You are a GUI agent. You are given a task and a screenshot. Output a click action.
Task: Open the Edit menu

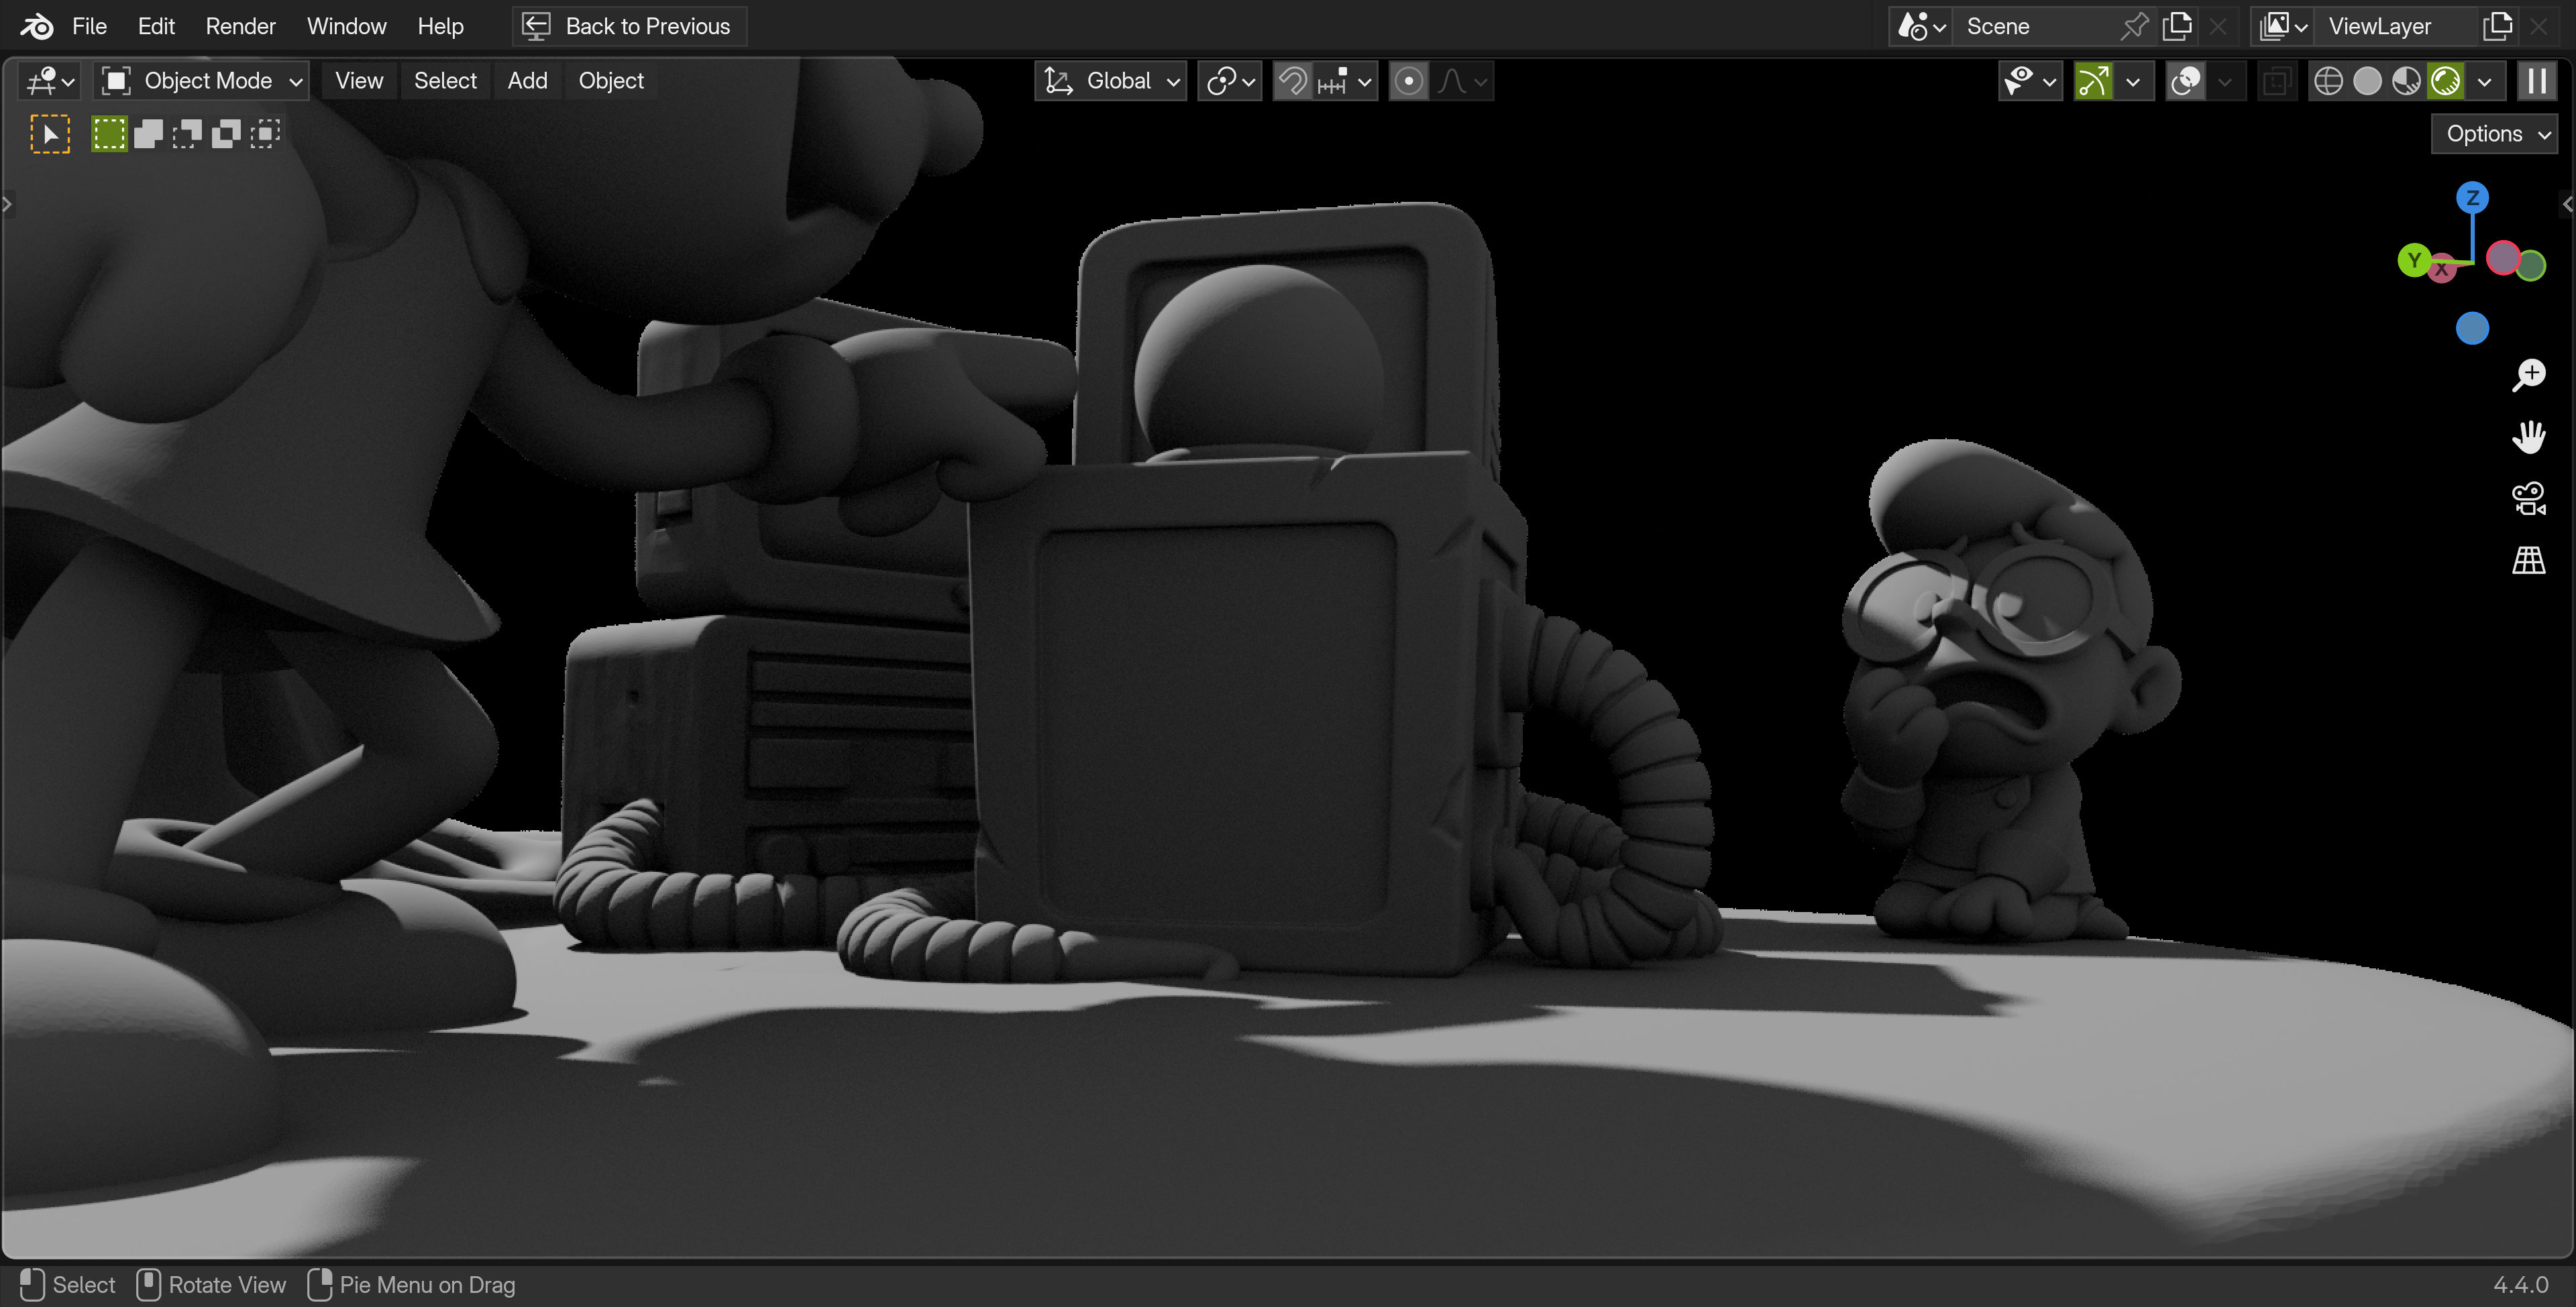coord(156,26)
